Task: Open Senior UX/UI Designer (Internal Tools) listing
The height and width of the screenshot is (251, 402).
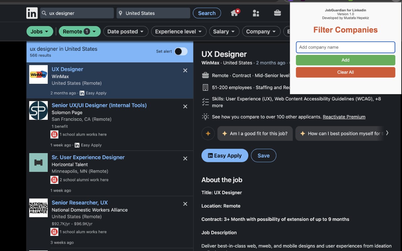Action: 99,105
